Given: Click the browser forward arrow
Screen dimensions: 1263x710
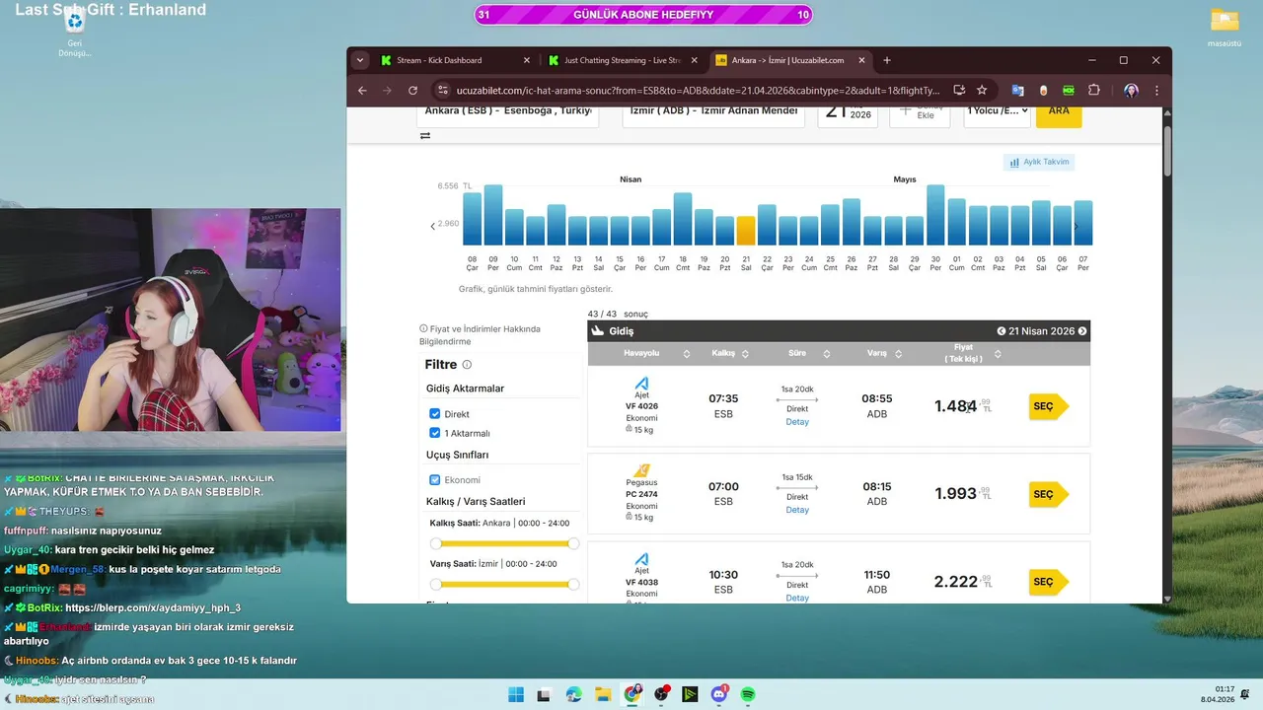Looking at the screenshot, I should pos(386,90).
